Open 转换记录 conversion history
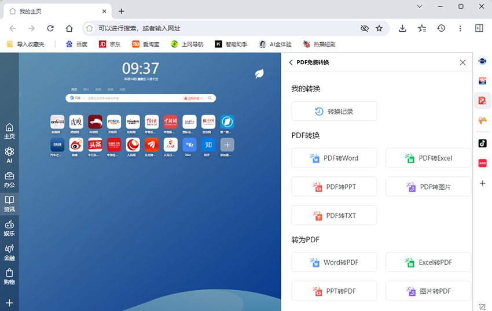The height and width of the screenshot is (311, 492). (334, 111)
